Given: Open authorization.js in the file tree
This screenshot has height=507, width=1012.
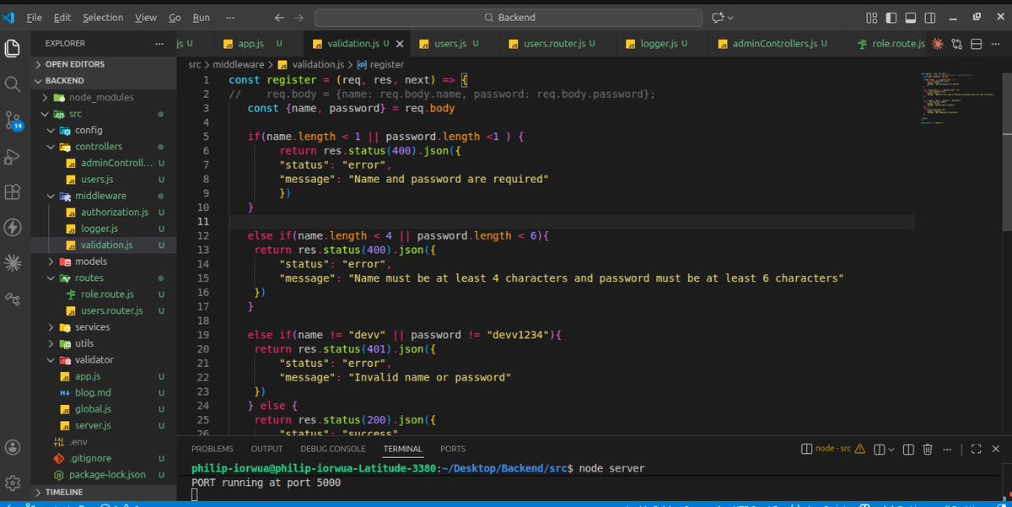Looking at the screenshot, I should tap(103, 212).
